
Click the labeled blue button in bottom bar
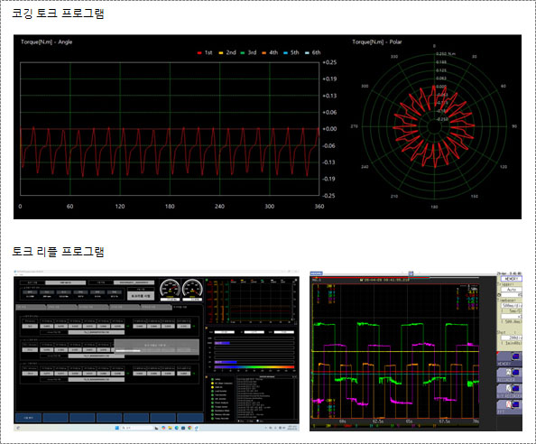pyautogui.click(x=28, y=418)
